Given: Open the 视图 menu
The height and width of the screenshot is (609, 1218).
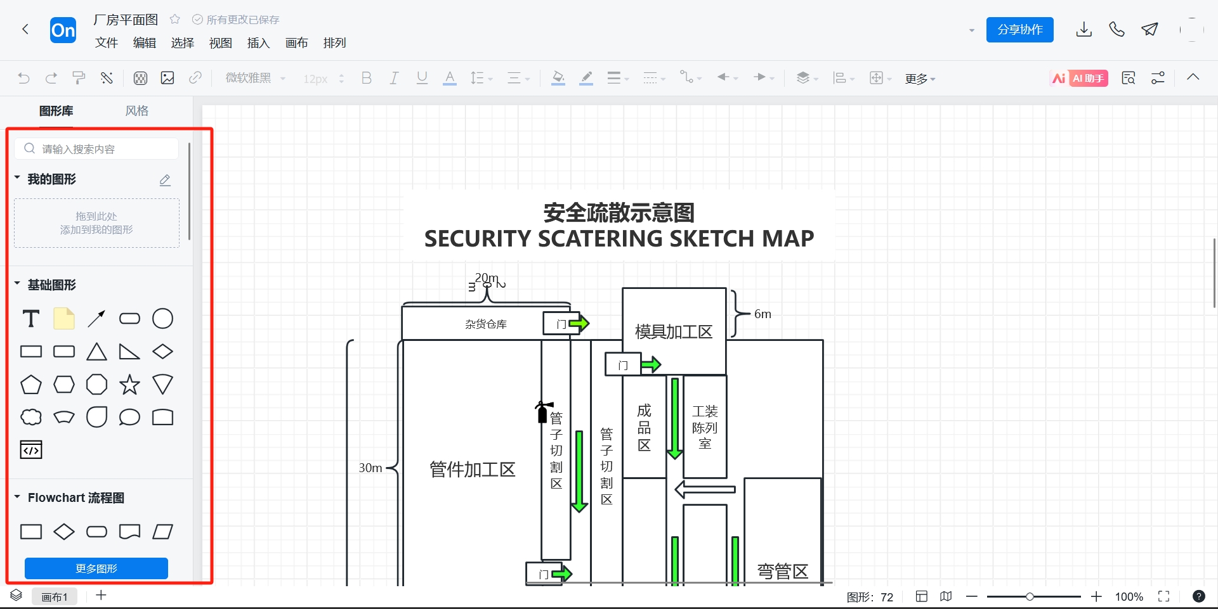Looking at the screenshot, I should pyautogui.click(x=221, y=42).
